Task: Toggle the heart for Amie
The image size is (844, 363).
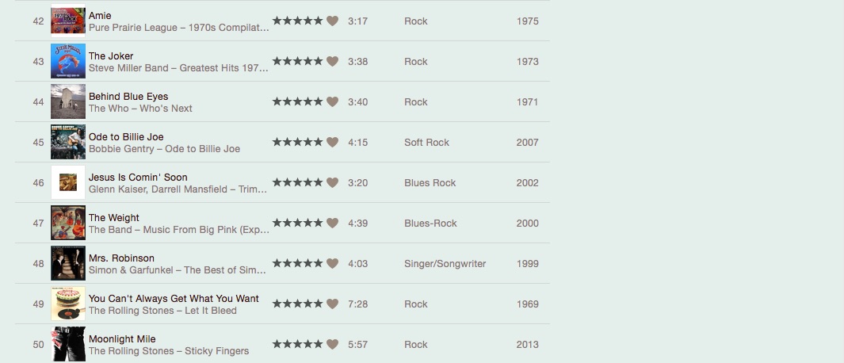Action: click(x=333, y=21)
